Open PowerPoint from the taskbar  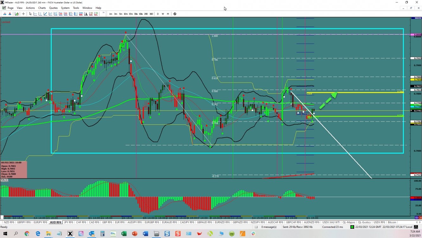coord(135,234)
